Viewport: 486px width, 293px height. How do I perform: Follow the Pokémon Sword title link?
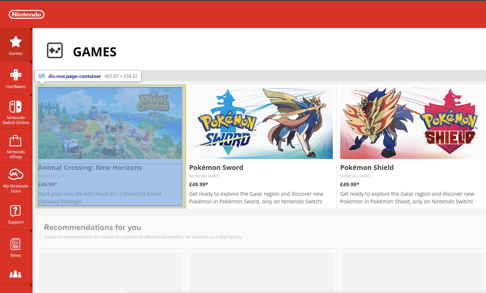point(216,168)
